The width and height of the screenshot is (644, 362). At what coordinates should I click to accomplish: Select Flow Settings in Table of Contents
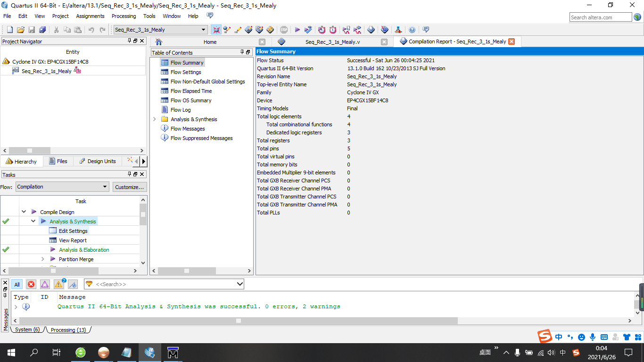tap(186, 72)
